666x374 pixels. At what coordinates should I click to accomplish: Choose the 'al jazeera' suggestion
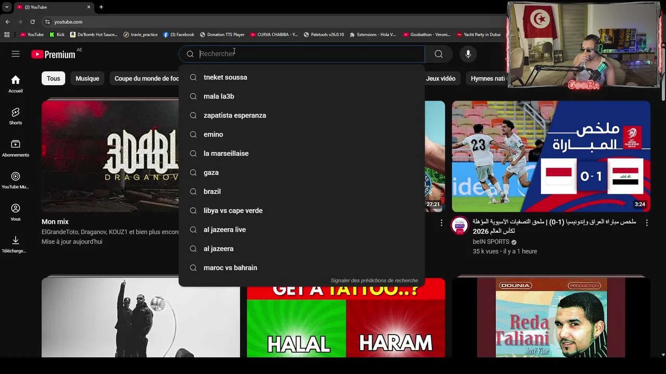302,249
